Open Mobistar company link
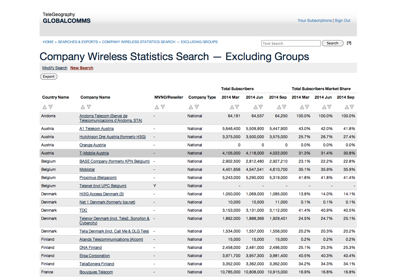The image size is (405, 277). [x=87, y=170]
